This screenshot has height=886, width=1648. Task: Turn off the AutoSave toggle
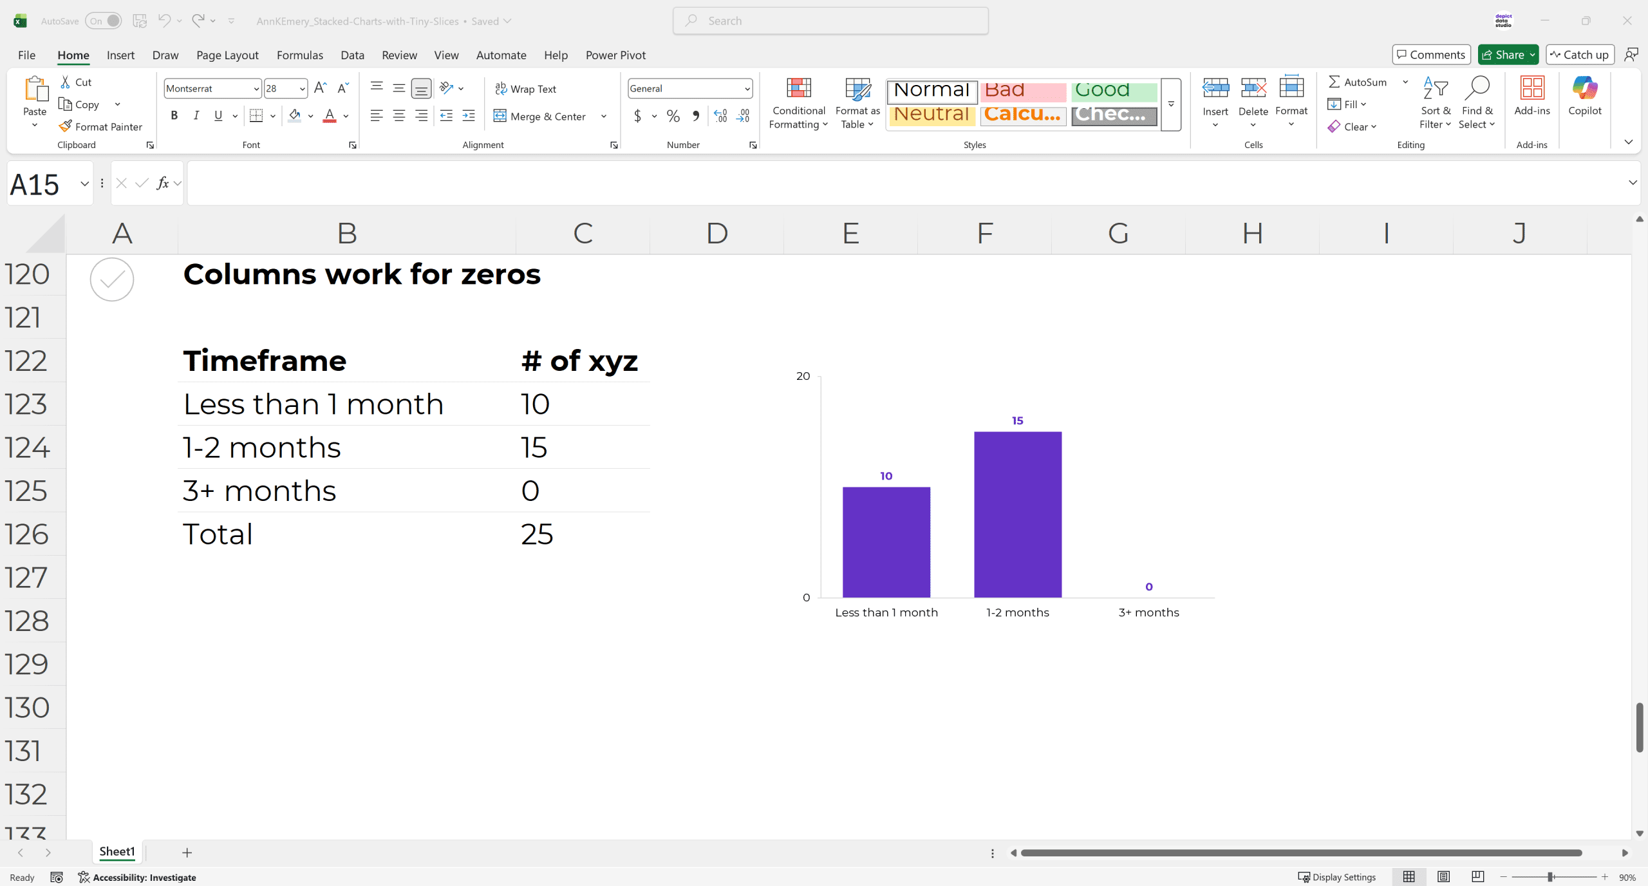104,21
